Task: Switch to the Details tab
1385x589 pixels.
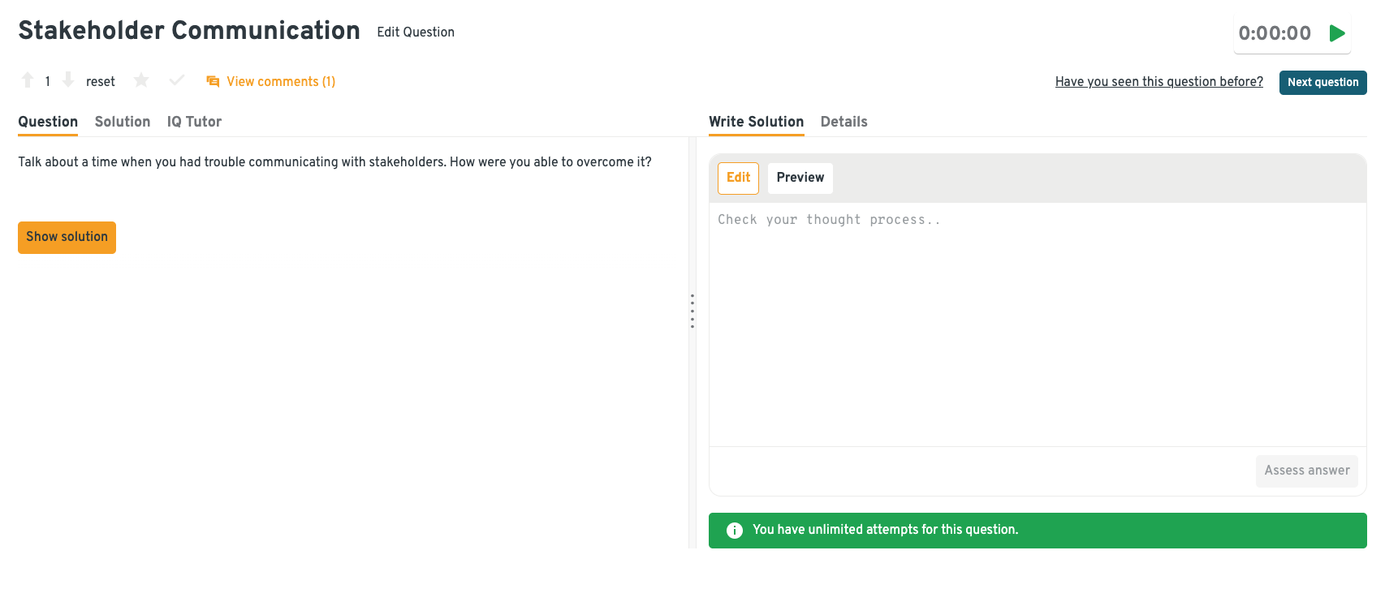Action: coord(844,122)
